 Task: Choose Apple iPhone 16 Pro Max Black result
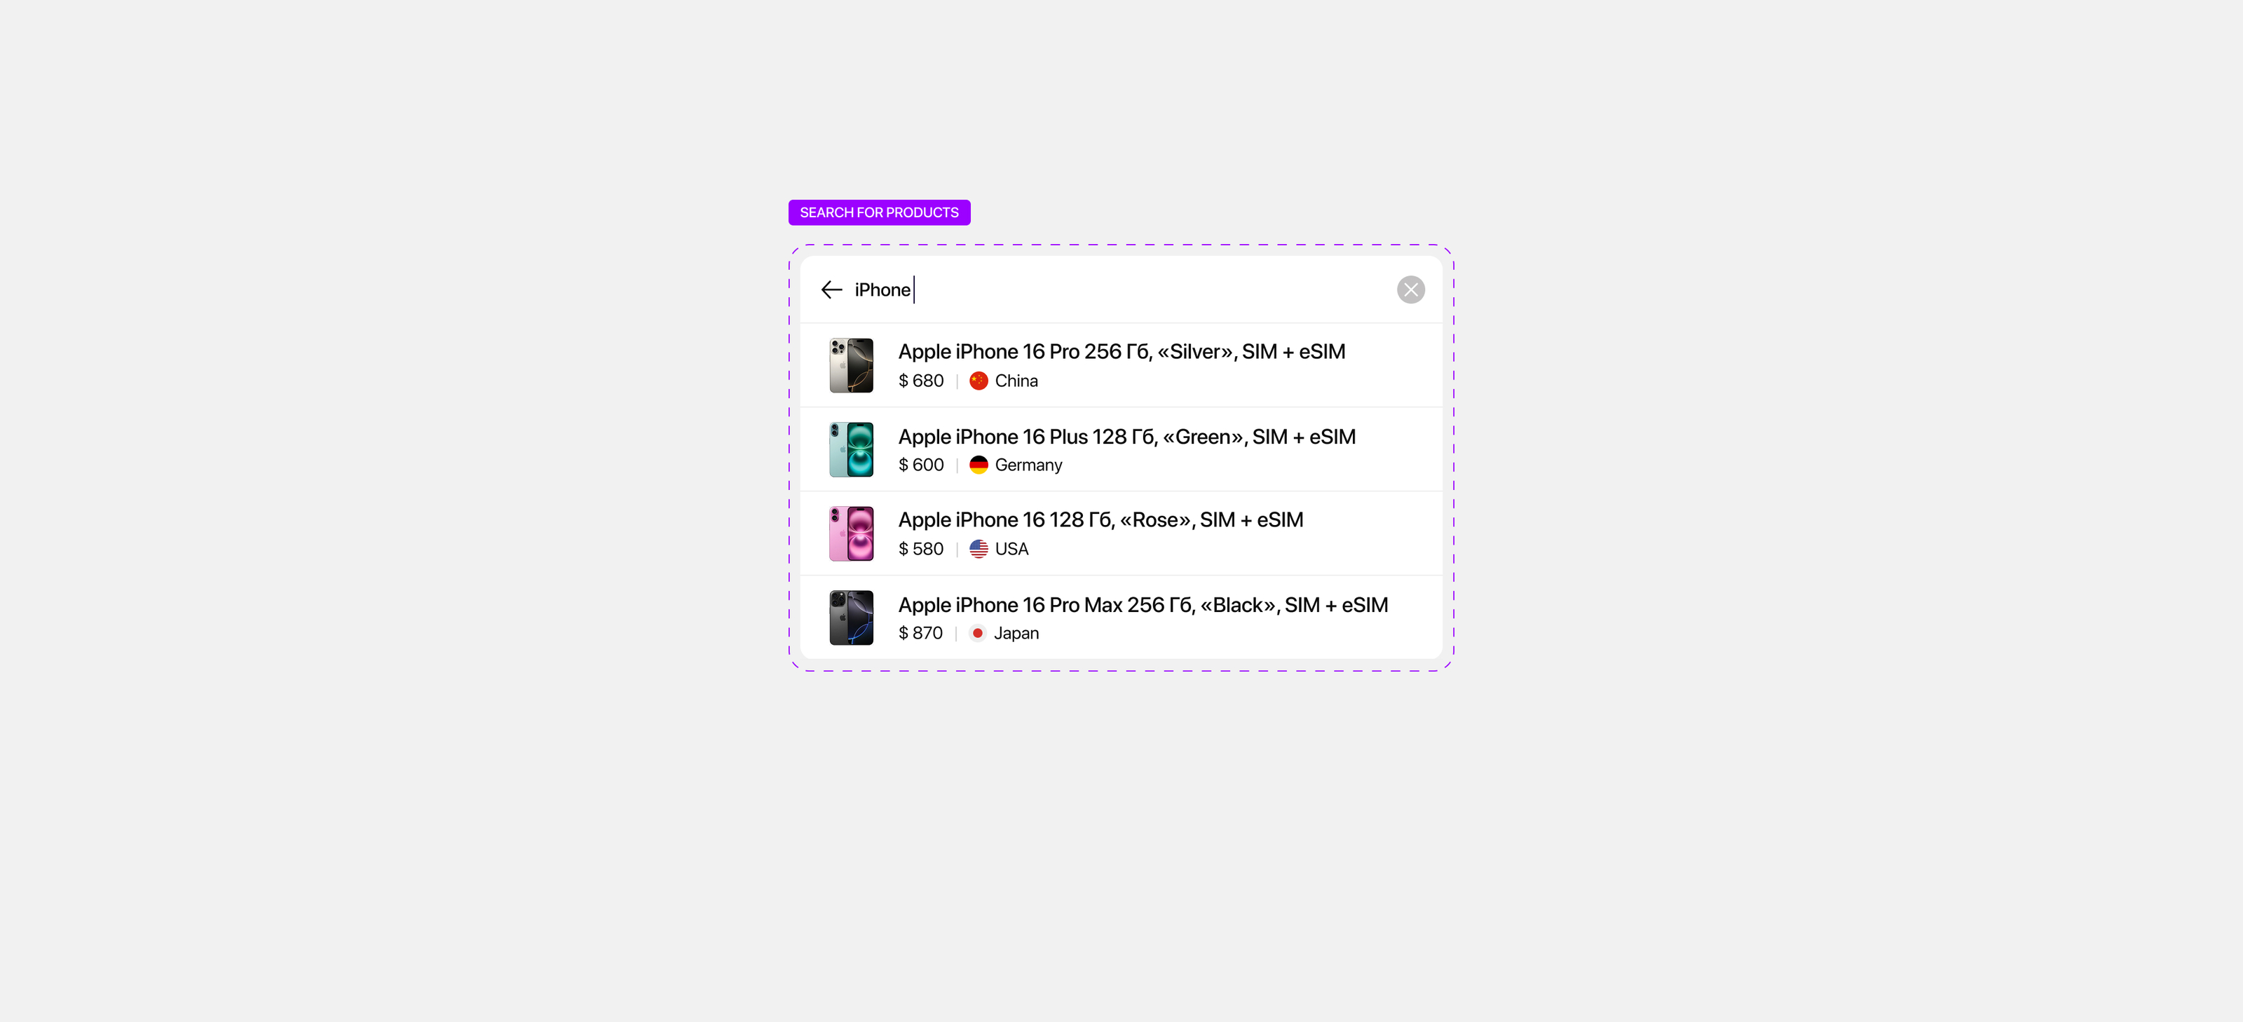coord(1121,618)
